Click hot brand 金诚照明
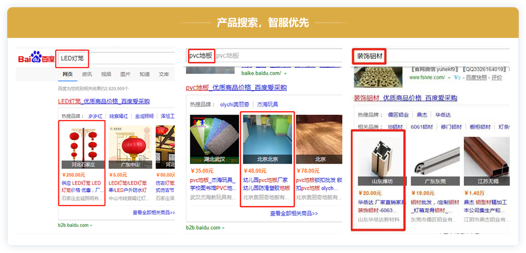Viewport: 526px width, 253px height. click(x=144, y=116)
